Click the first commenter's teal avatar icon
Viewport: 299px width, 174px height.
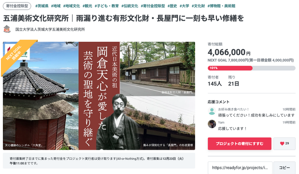(212, 111)
